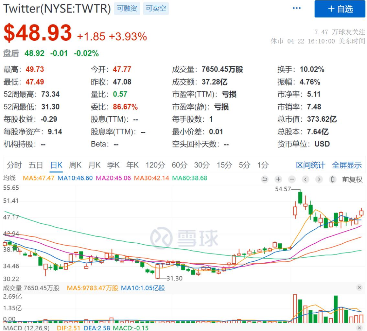Switch to the 五日 chart tab
Viewport: 367px width, 331px height.
[x=36, y=165]
